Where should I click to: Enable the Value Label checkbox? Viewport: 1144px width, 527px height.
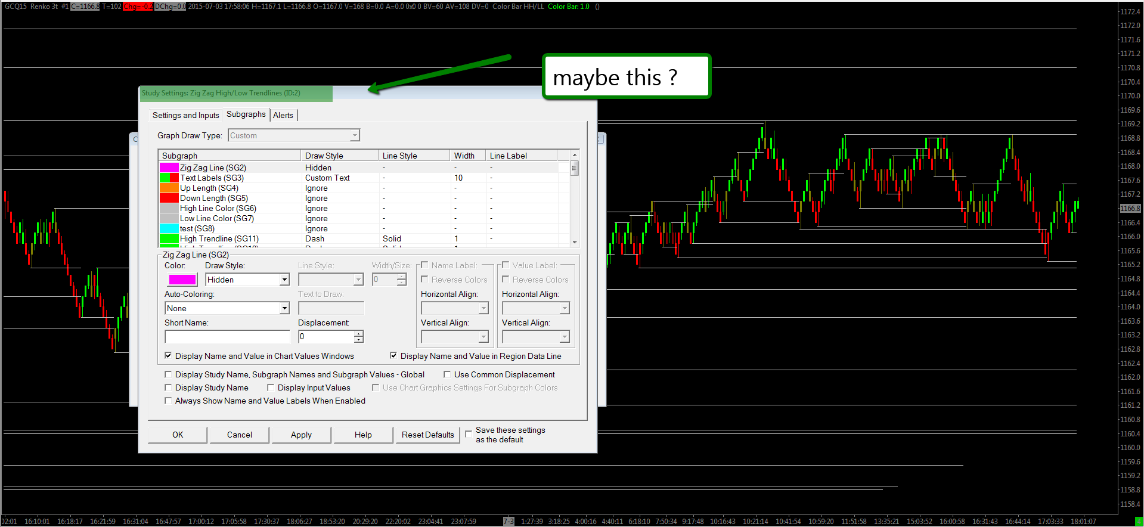[506, 265]
